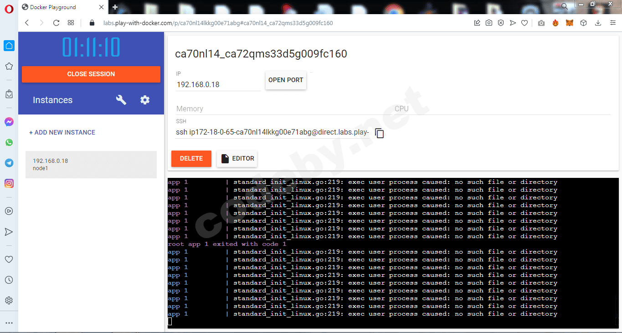Open the sidebar shopping bag icon
This screenshot has height=333, width=622.
pos(9,94)
